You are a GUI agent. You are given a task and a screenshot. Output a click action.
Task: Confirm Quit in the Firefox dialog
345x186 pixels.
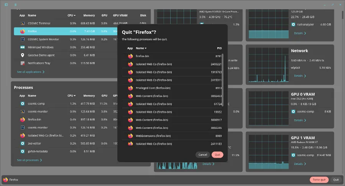coord(217,155)
